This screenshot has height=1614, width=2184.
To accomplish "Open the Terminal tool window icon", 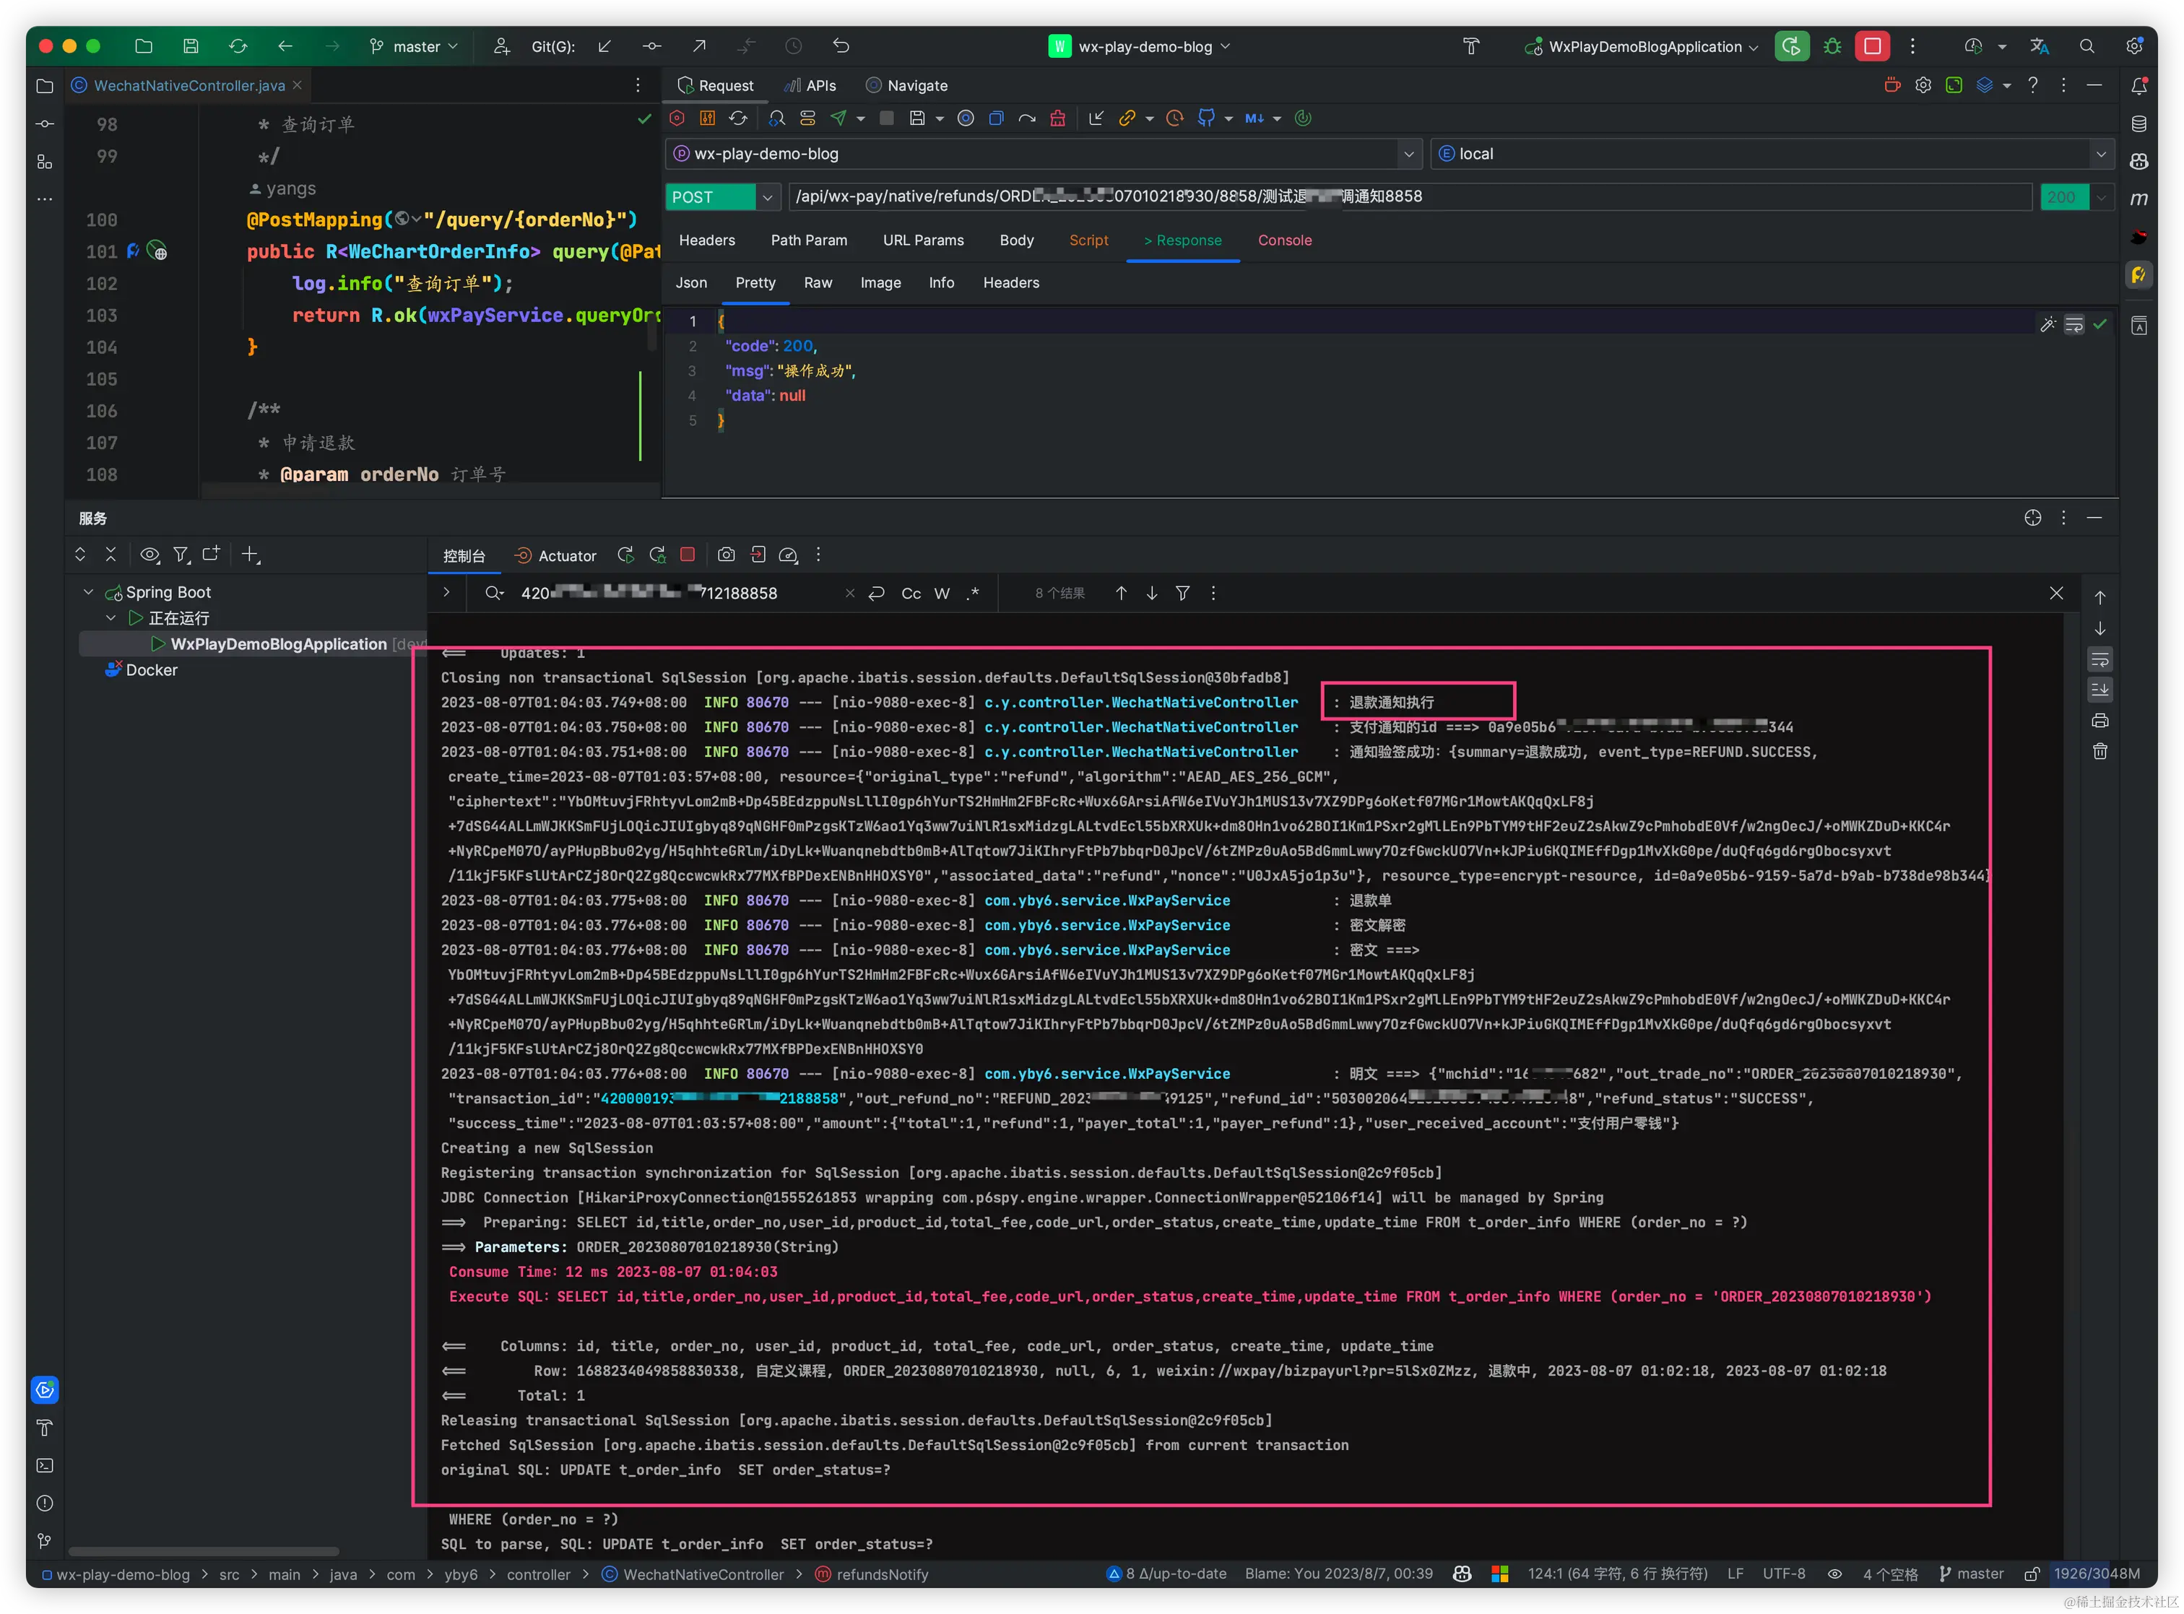I will (x=45, y=1465).
